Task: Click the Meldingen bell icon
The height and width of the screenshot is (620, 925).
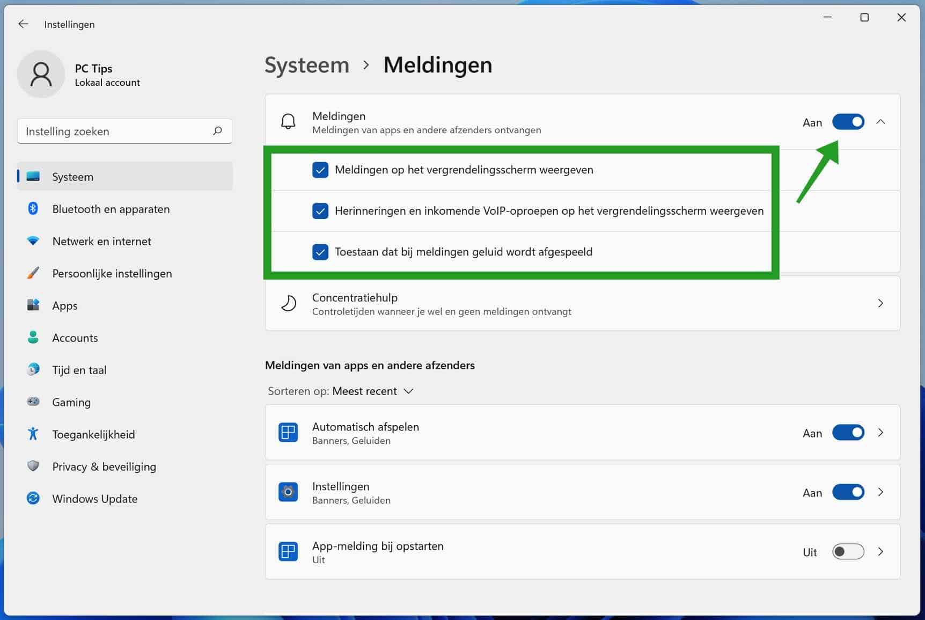Action: (x=288, y=122)
